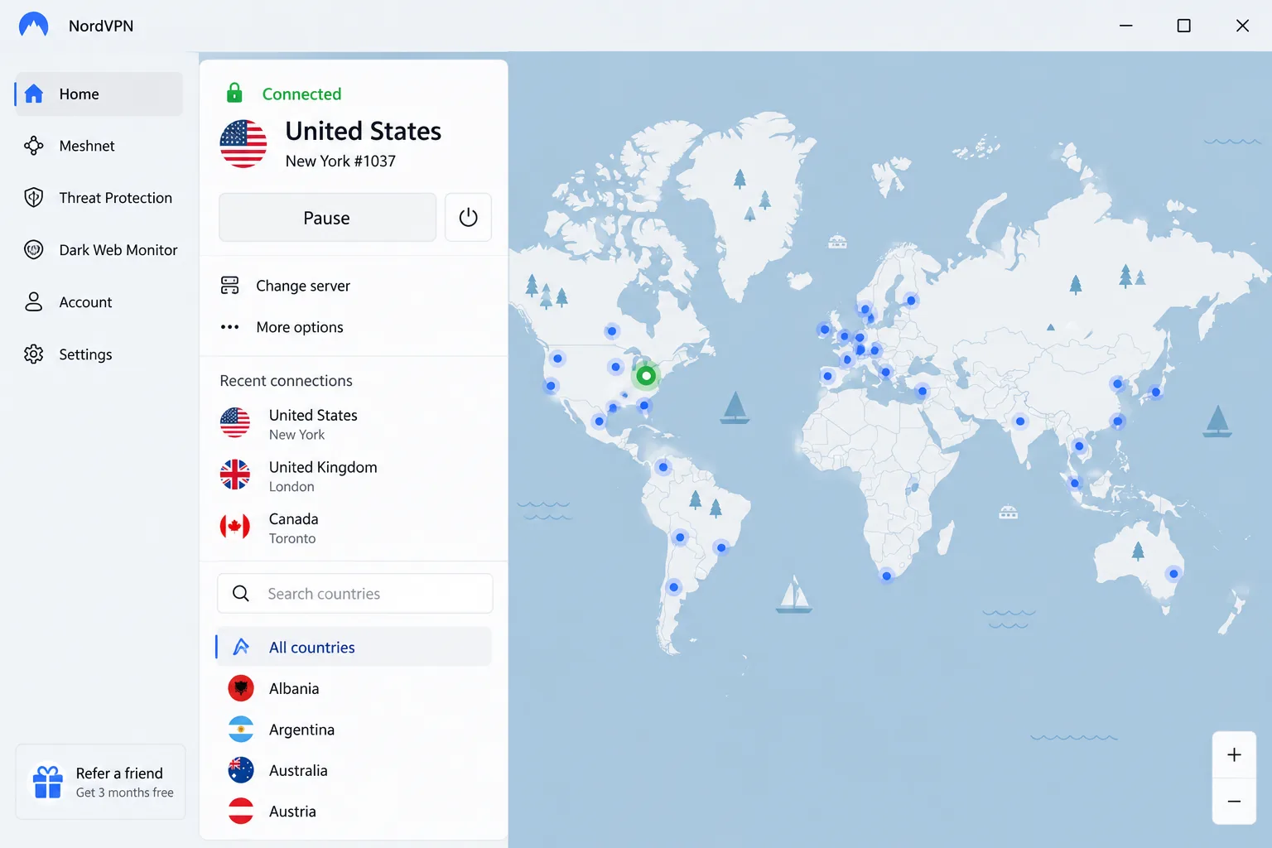1272x848 pixels.
Task: Click the large United States flag
Action: (x=243, y=144)
